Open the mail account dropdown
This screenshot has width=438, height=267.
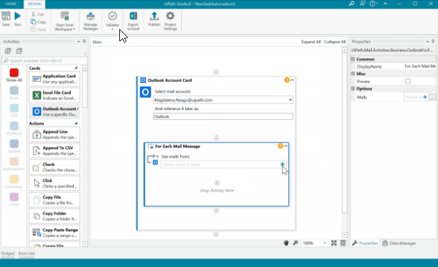coord(290,99)
